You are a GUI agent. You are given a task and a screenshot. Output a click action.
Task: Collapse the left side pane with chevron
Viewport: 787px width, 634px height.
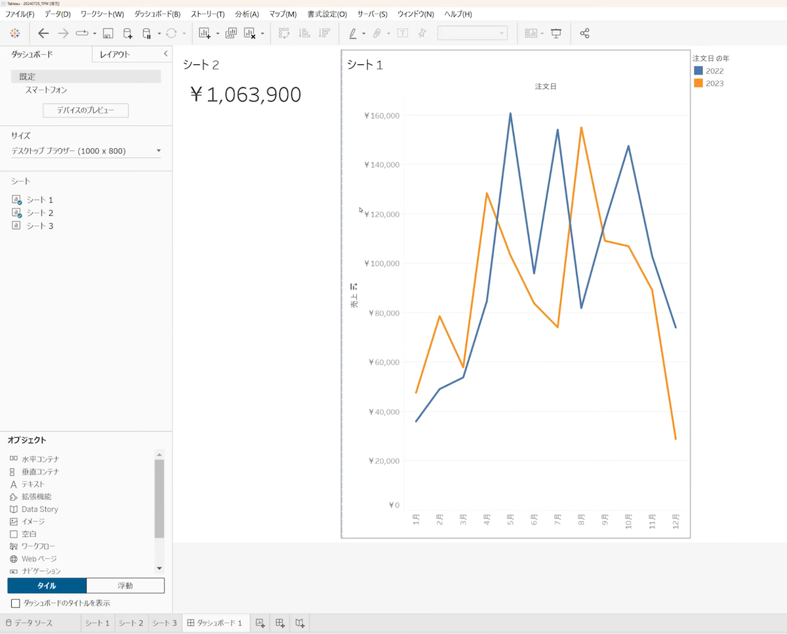(165, 54)
